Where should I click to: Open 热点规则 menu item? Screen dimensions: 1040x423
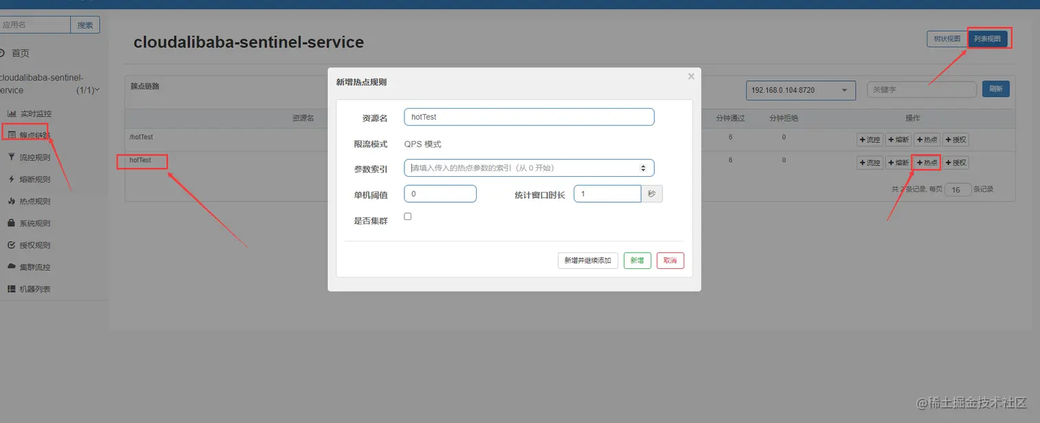(35, 202)
